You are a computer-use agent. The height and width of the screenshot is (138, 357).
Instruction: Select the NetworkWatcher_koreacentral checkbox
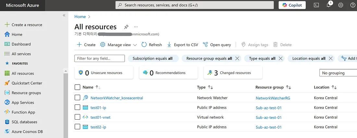coord(77,98)
